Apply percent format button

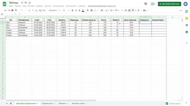33,11
